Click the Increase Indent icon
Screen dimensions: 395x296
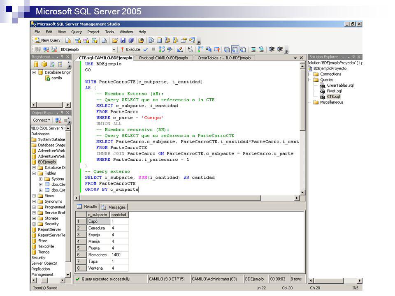pos(280,49)
